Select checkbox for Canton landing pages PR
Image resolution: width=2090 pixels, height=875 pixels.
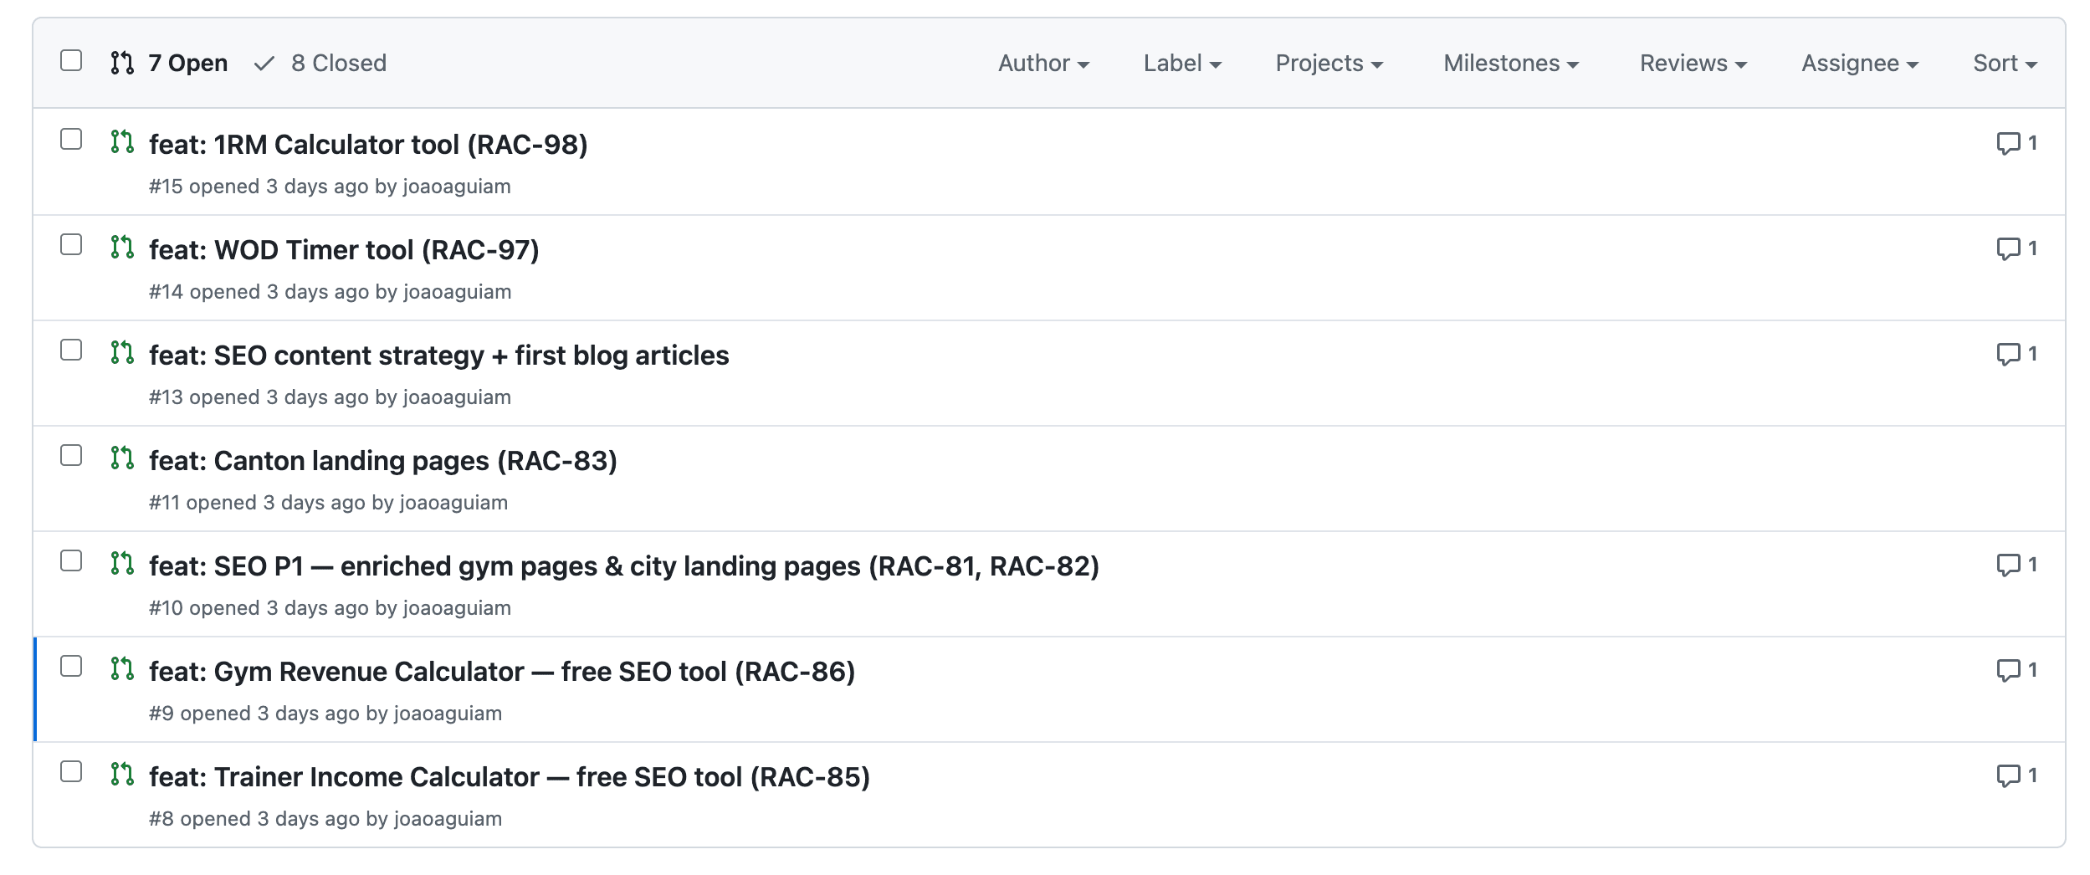[71, 455]
